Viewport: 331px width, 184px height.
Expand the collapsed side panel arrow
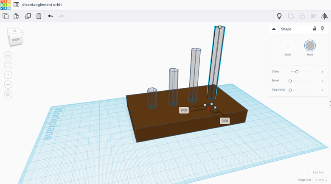[330, 103]
